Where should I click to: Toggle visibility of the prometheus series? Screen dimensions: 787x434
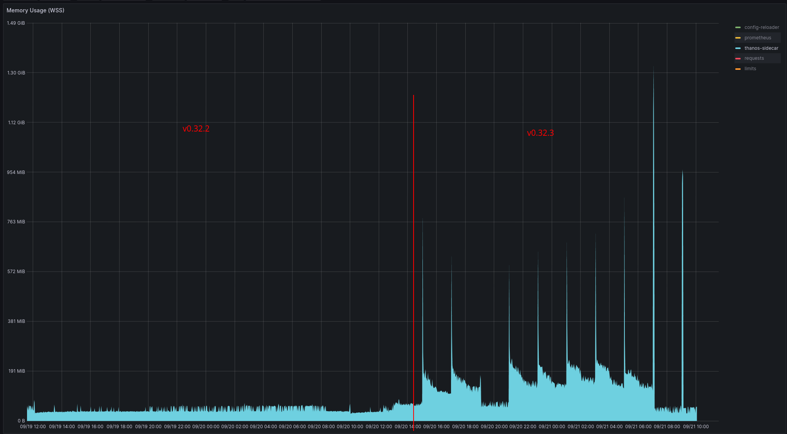click(757, 37)
